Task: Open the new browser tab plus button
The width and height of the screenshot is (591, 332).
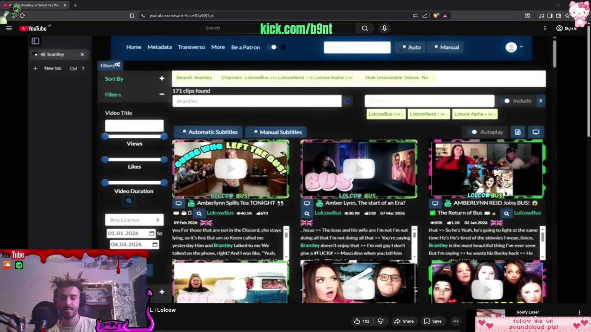Action: point(75,5)
